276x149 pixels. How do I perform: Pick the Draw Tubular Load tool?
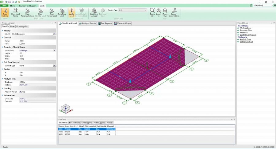[52, 12]
